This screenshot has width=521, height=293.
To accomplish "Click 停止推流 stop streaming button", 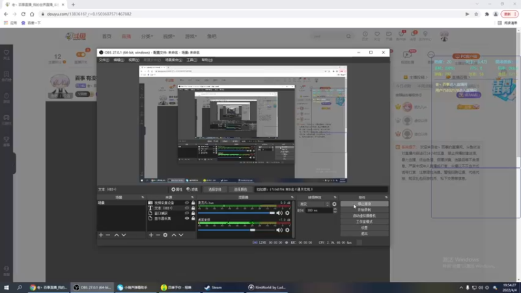I will pos(364,204).
